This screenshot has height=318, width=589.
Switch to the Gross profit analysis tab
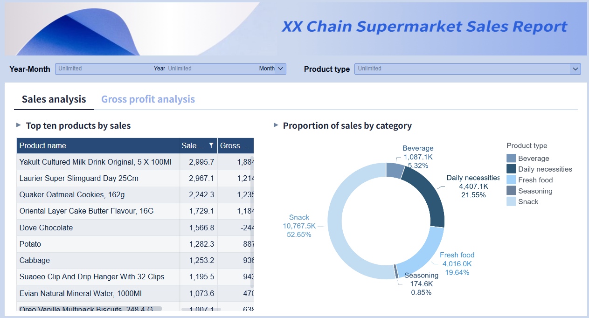148,99
